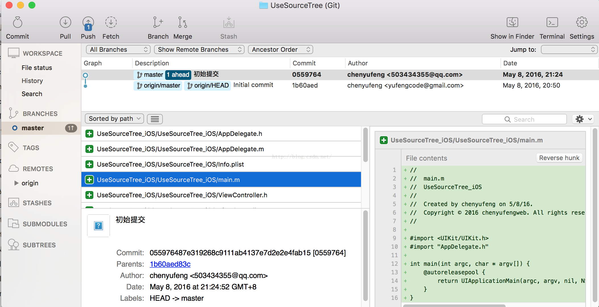Open the All Branches dropdown
The width and height of the screenshot is (599, 307).
click(118, 49)
